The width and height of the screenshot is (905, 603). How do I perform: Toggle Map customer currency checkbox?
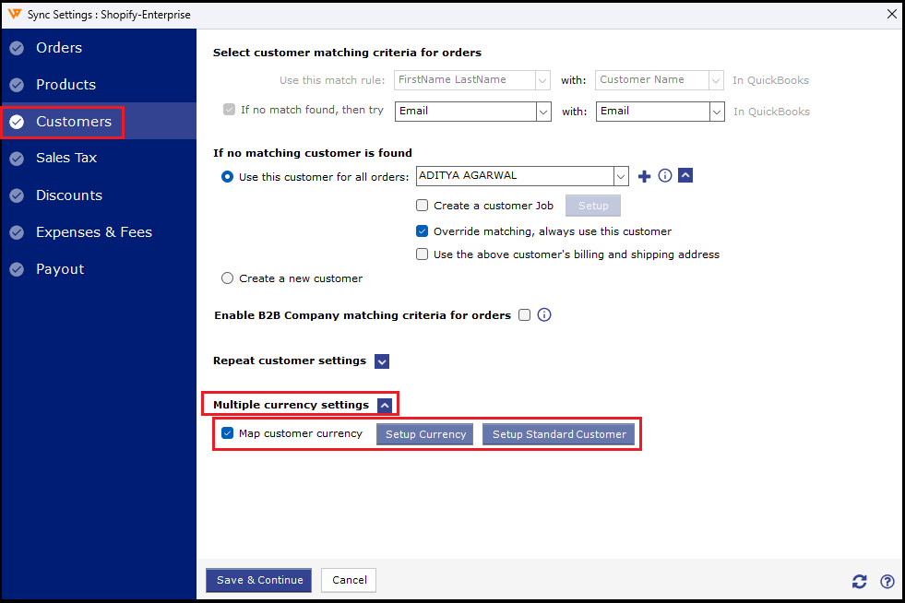coord(228,433)
